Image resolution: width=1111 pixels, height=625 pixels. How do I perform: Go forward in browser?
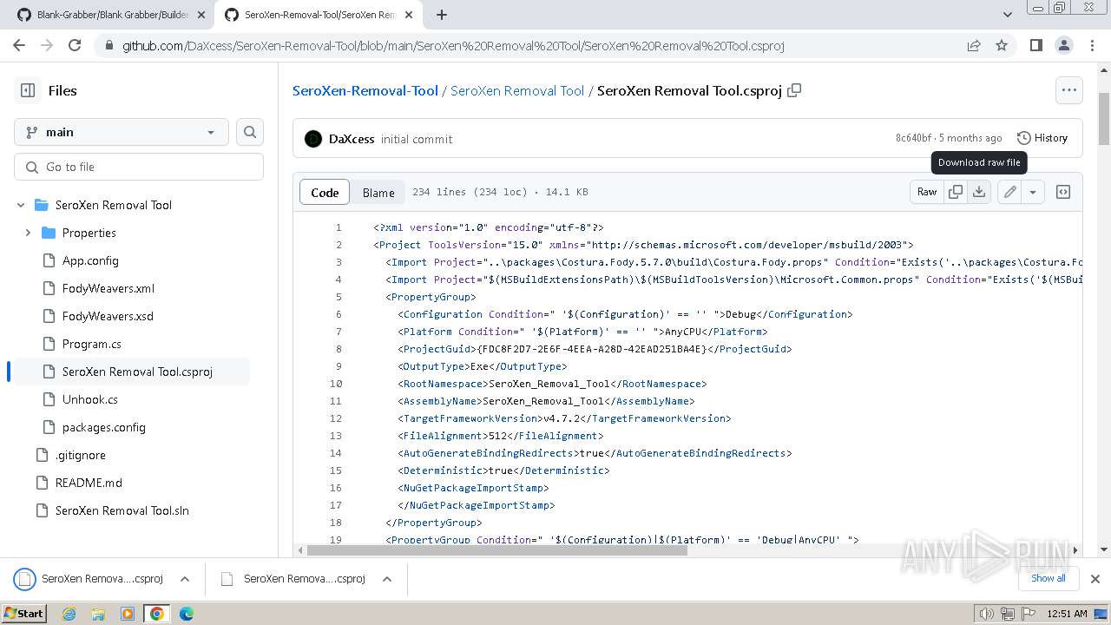point(47,45)
